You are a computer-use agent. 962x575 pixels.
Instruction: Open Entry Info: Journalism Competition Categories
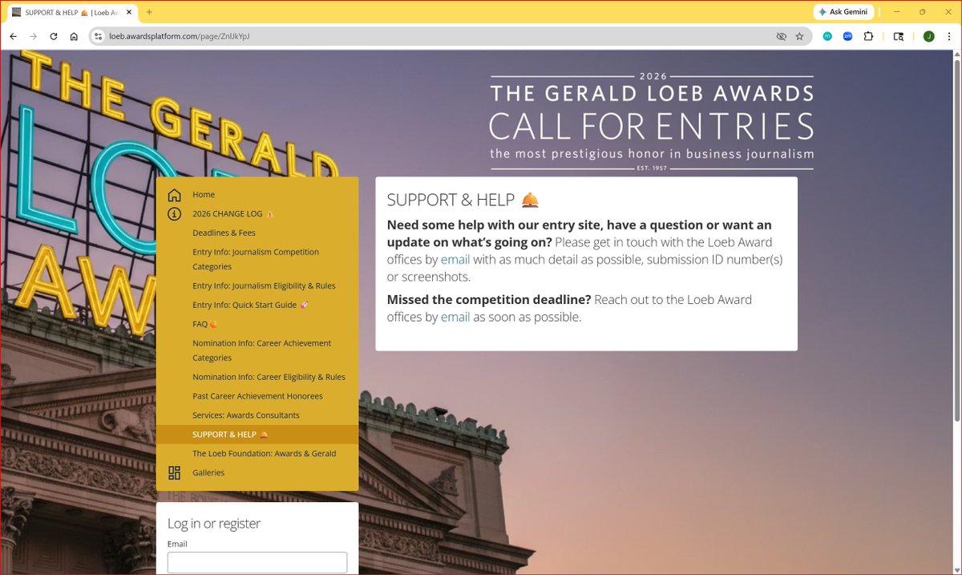click(256, 259)
